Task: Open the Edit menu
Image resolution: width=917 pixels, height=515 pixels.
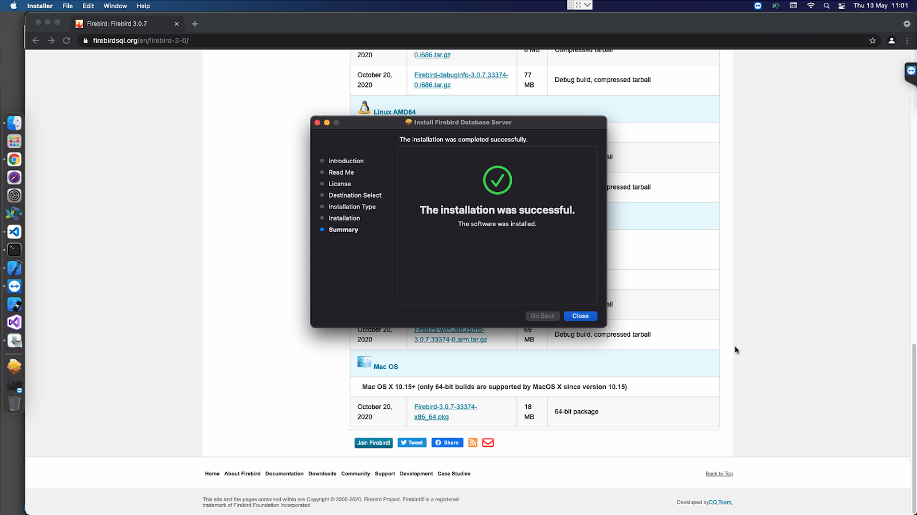Action: point(88,6)
